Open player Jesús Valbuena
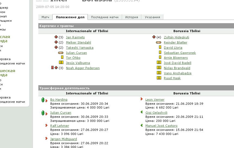The image size is (234, 148). (78, 63)
